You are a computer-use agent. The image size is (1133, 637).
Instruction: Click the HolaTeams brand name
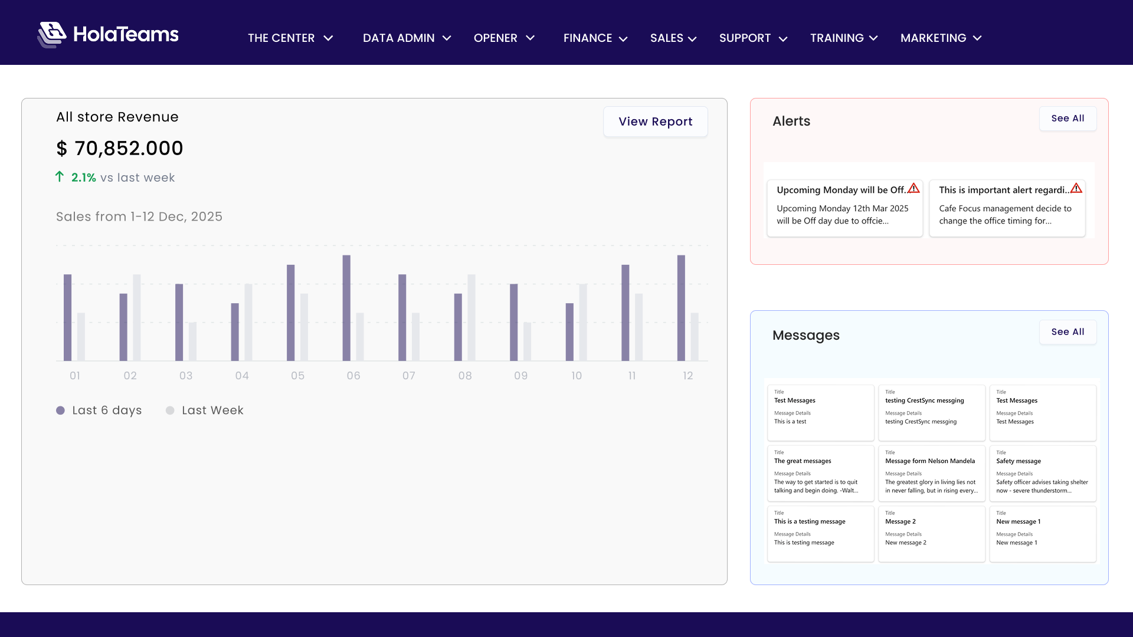click(126, 35)
